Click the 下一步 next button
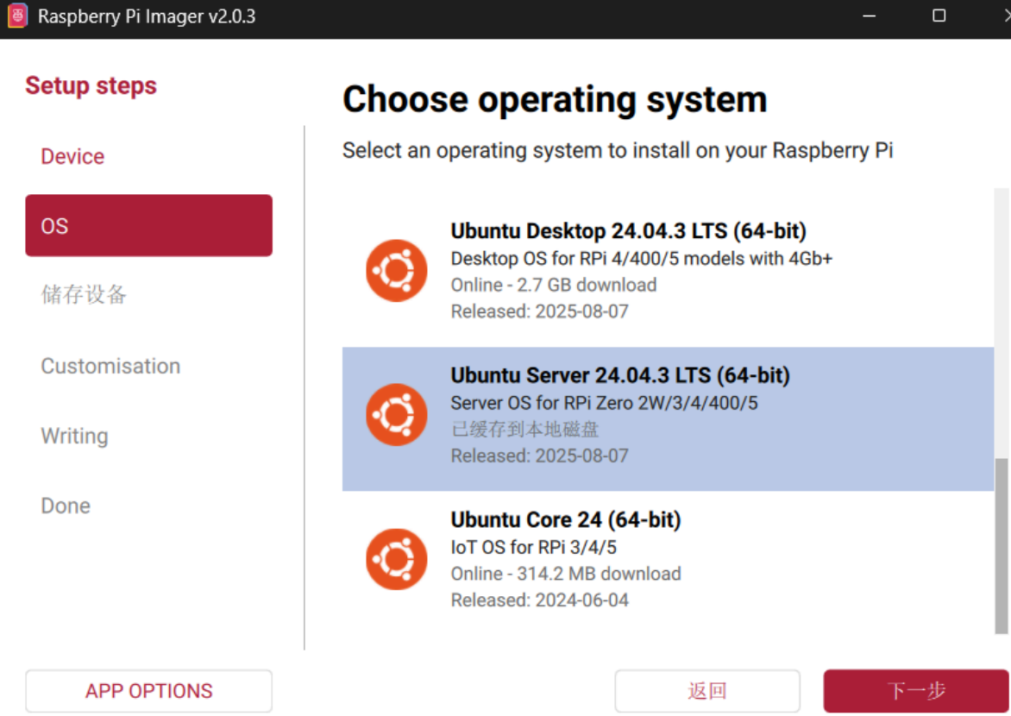This screenshot has width=1011, height=716. 916,691
